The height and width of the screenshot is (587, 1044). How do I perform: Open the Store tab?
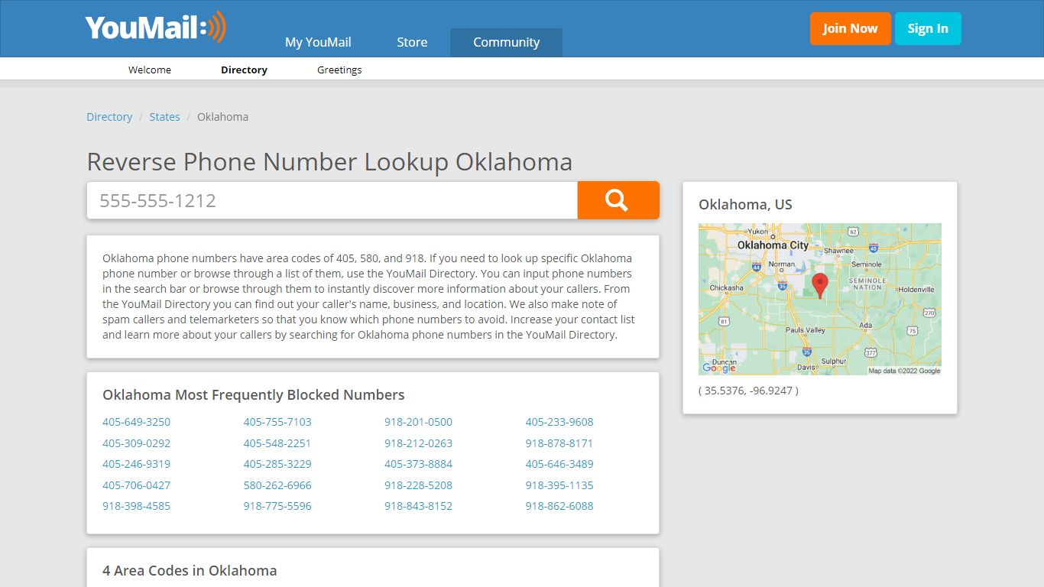[412, 42]
